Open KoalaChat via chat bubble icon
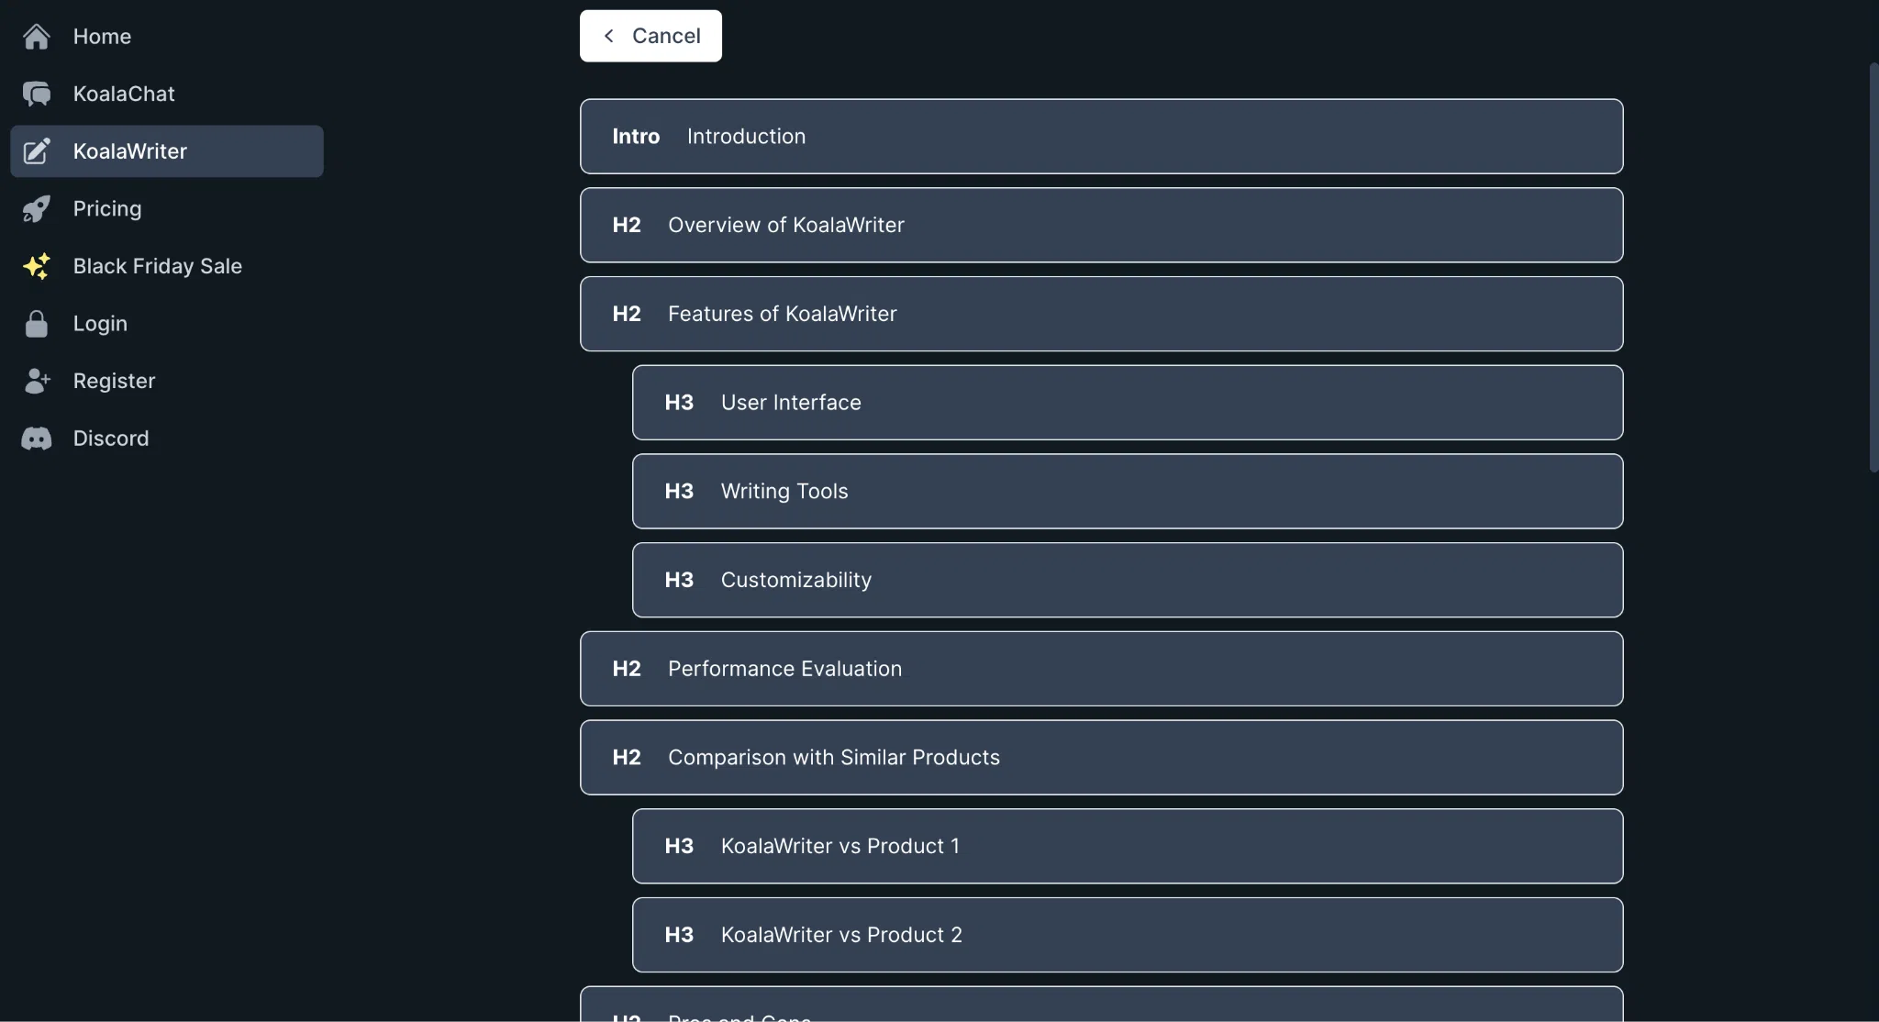This screenshot has height=1022, width=1879. point(37,94)
